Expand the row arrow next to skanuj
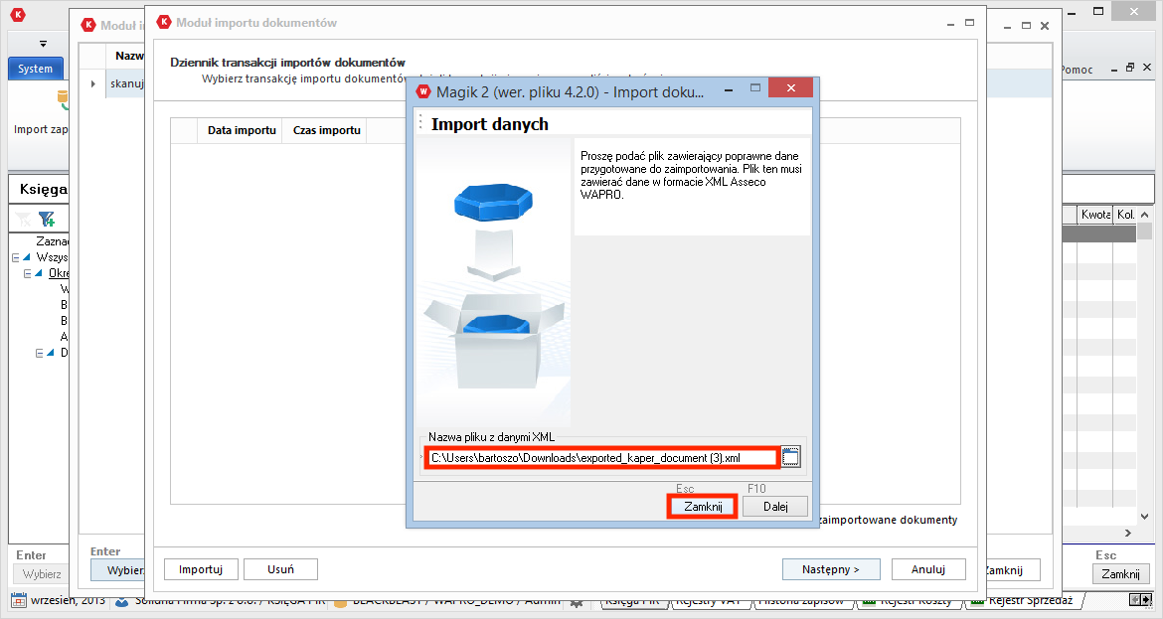This screenshot has height=619, width=1163. tap(93, 84)
